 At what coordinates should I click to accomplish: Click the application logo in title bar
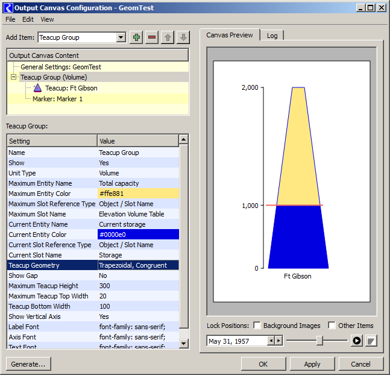click(x=8, y=7)
